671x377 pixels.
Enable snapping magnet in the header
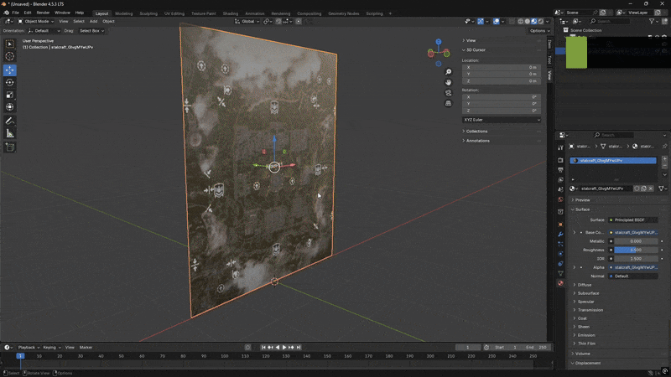click(x=280, y=21)
